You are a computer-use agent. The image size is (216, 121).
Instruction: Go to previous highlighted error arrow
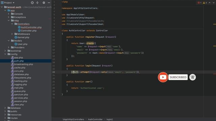coord(210,3)
